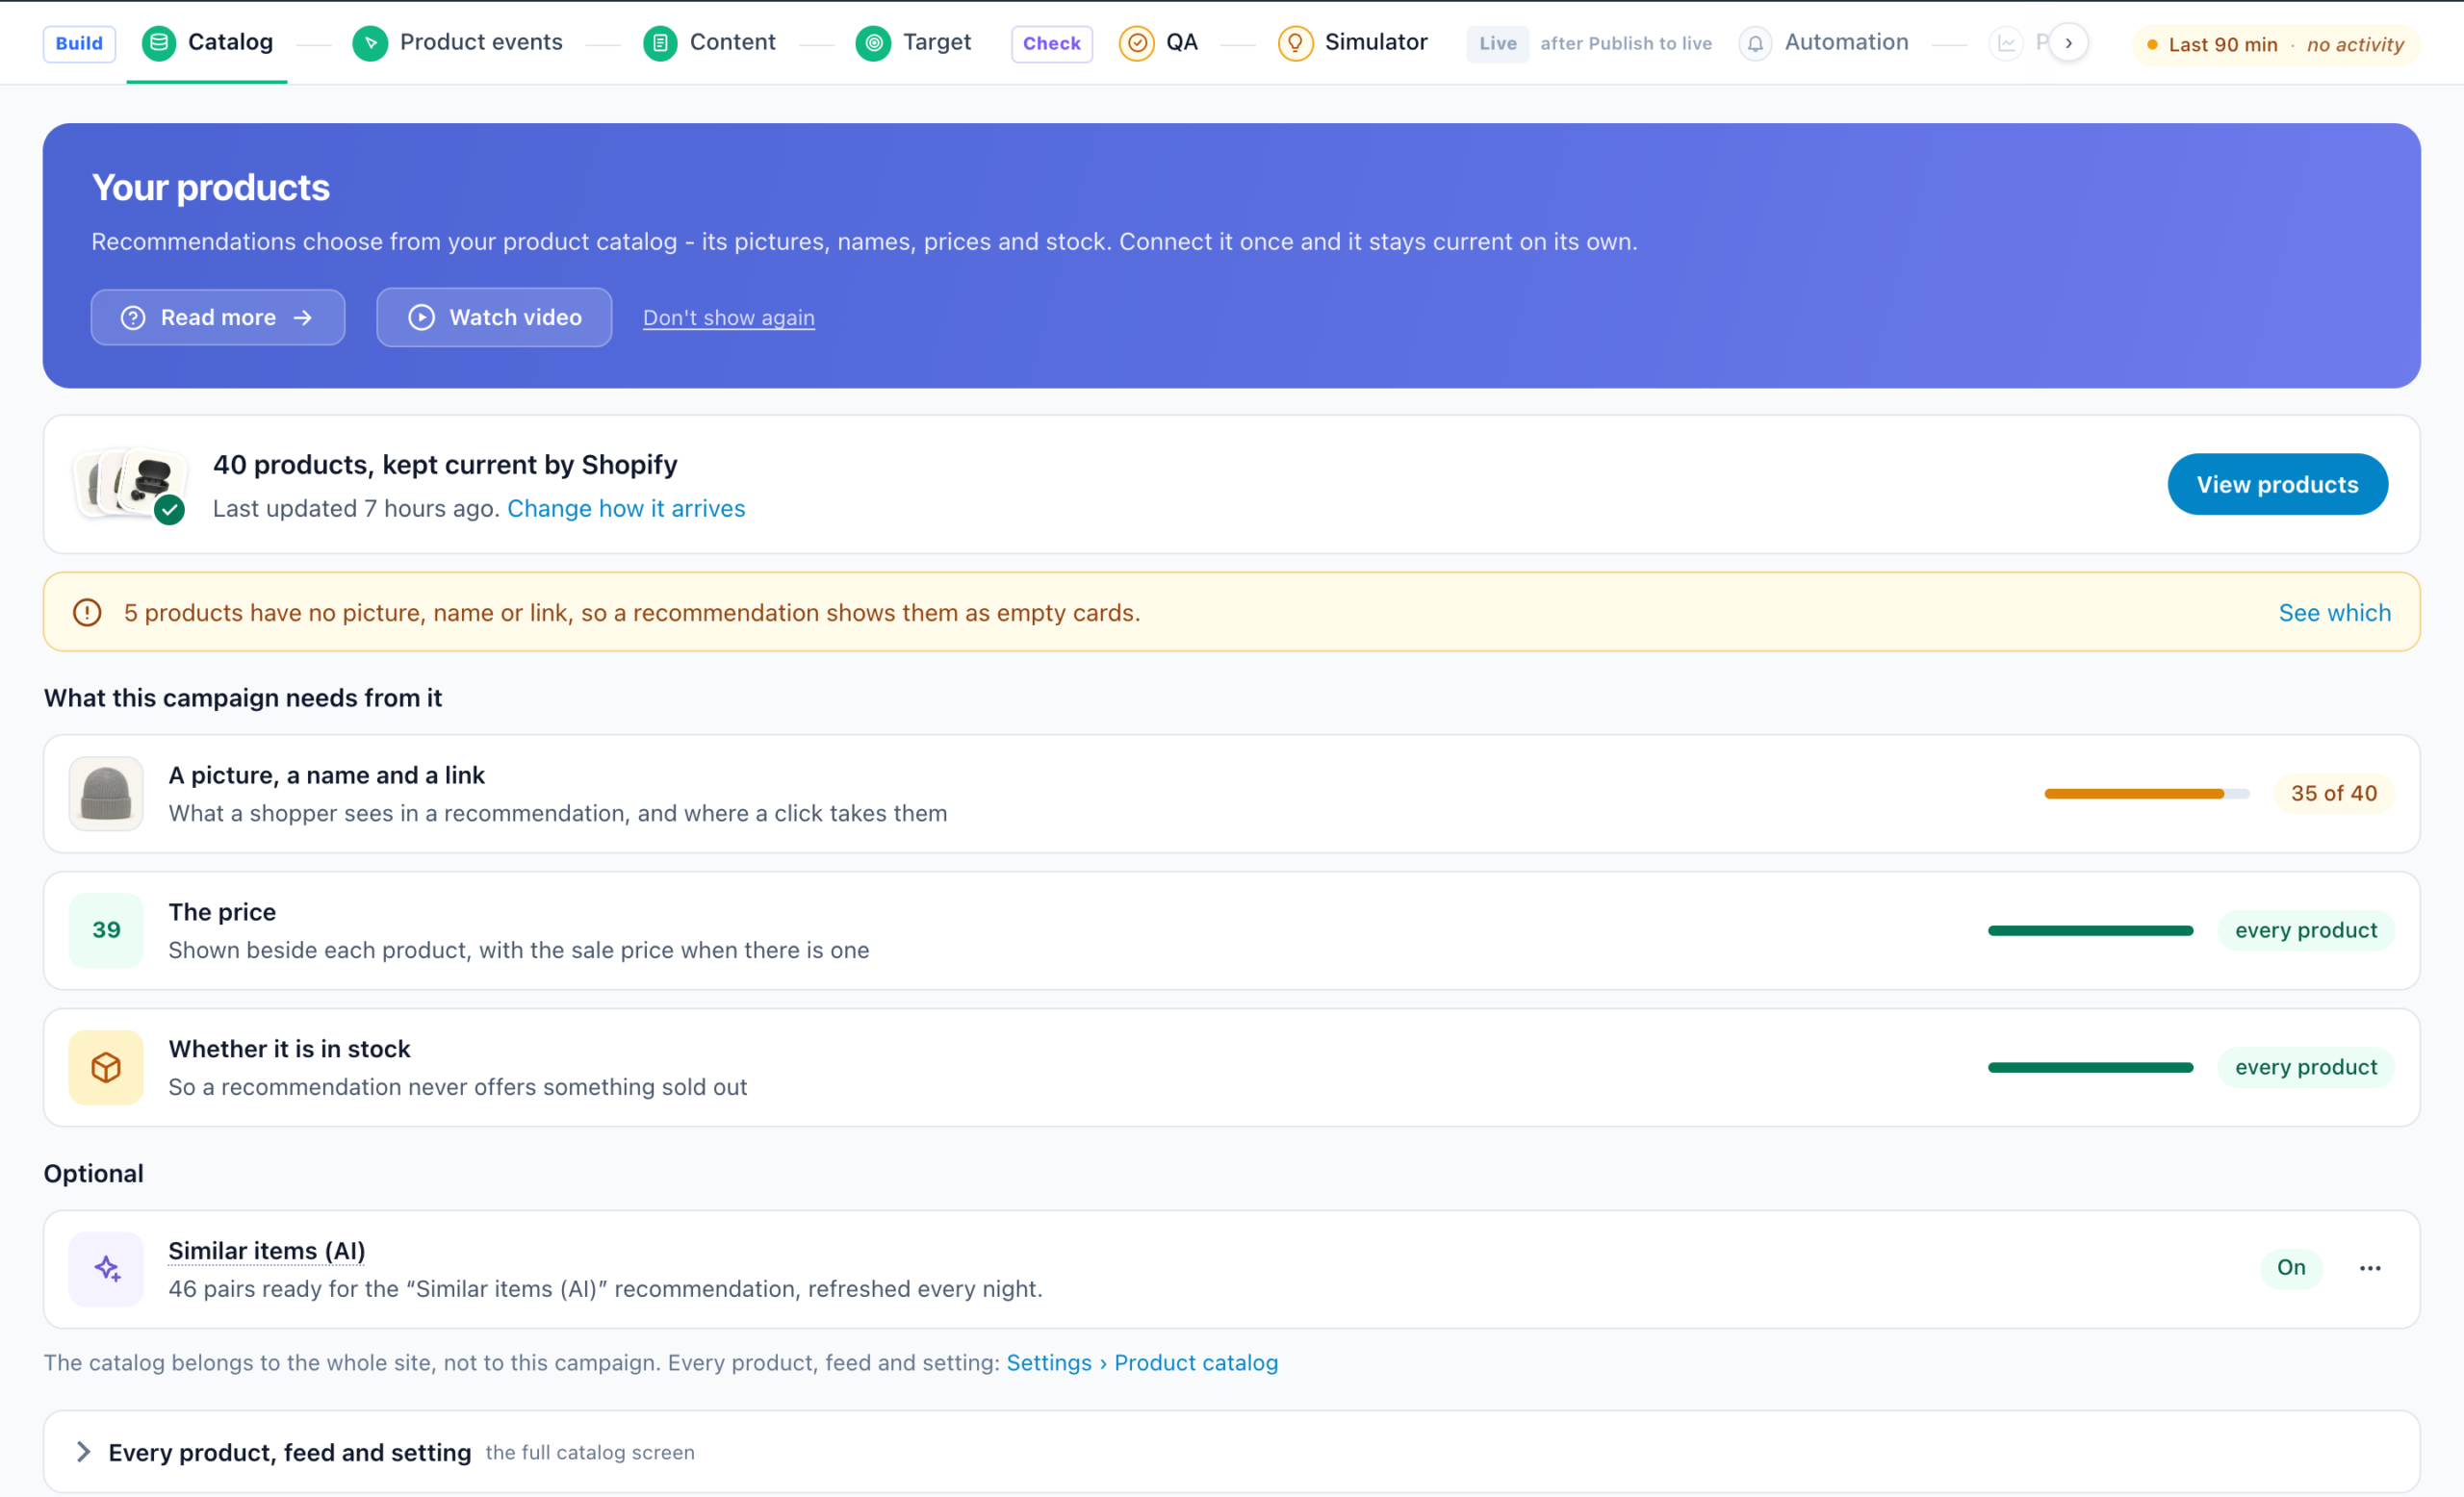
Task: Click Don't show again link
Action: click(729, 317)
